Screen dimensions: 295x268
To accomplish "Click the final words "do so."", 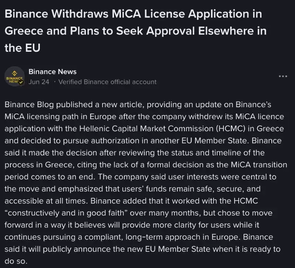I will (16, 261).
